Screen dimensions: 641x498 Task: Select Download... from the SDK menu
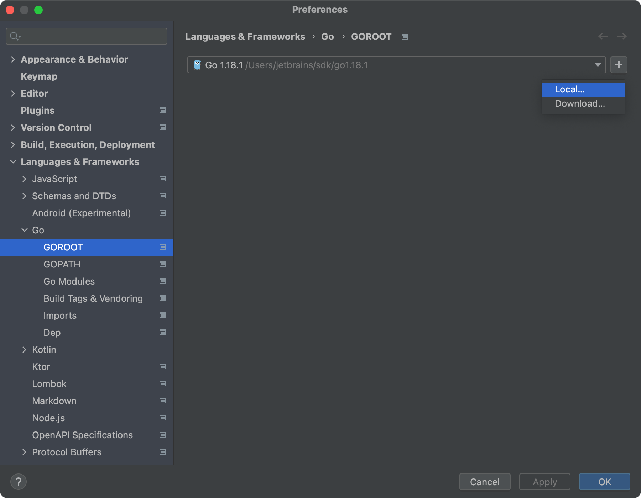(x=579, y=104)
